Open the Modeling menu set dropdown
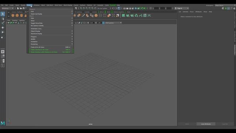The height and width of the screenshot is (133, 236). tap(7, 8)
